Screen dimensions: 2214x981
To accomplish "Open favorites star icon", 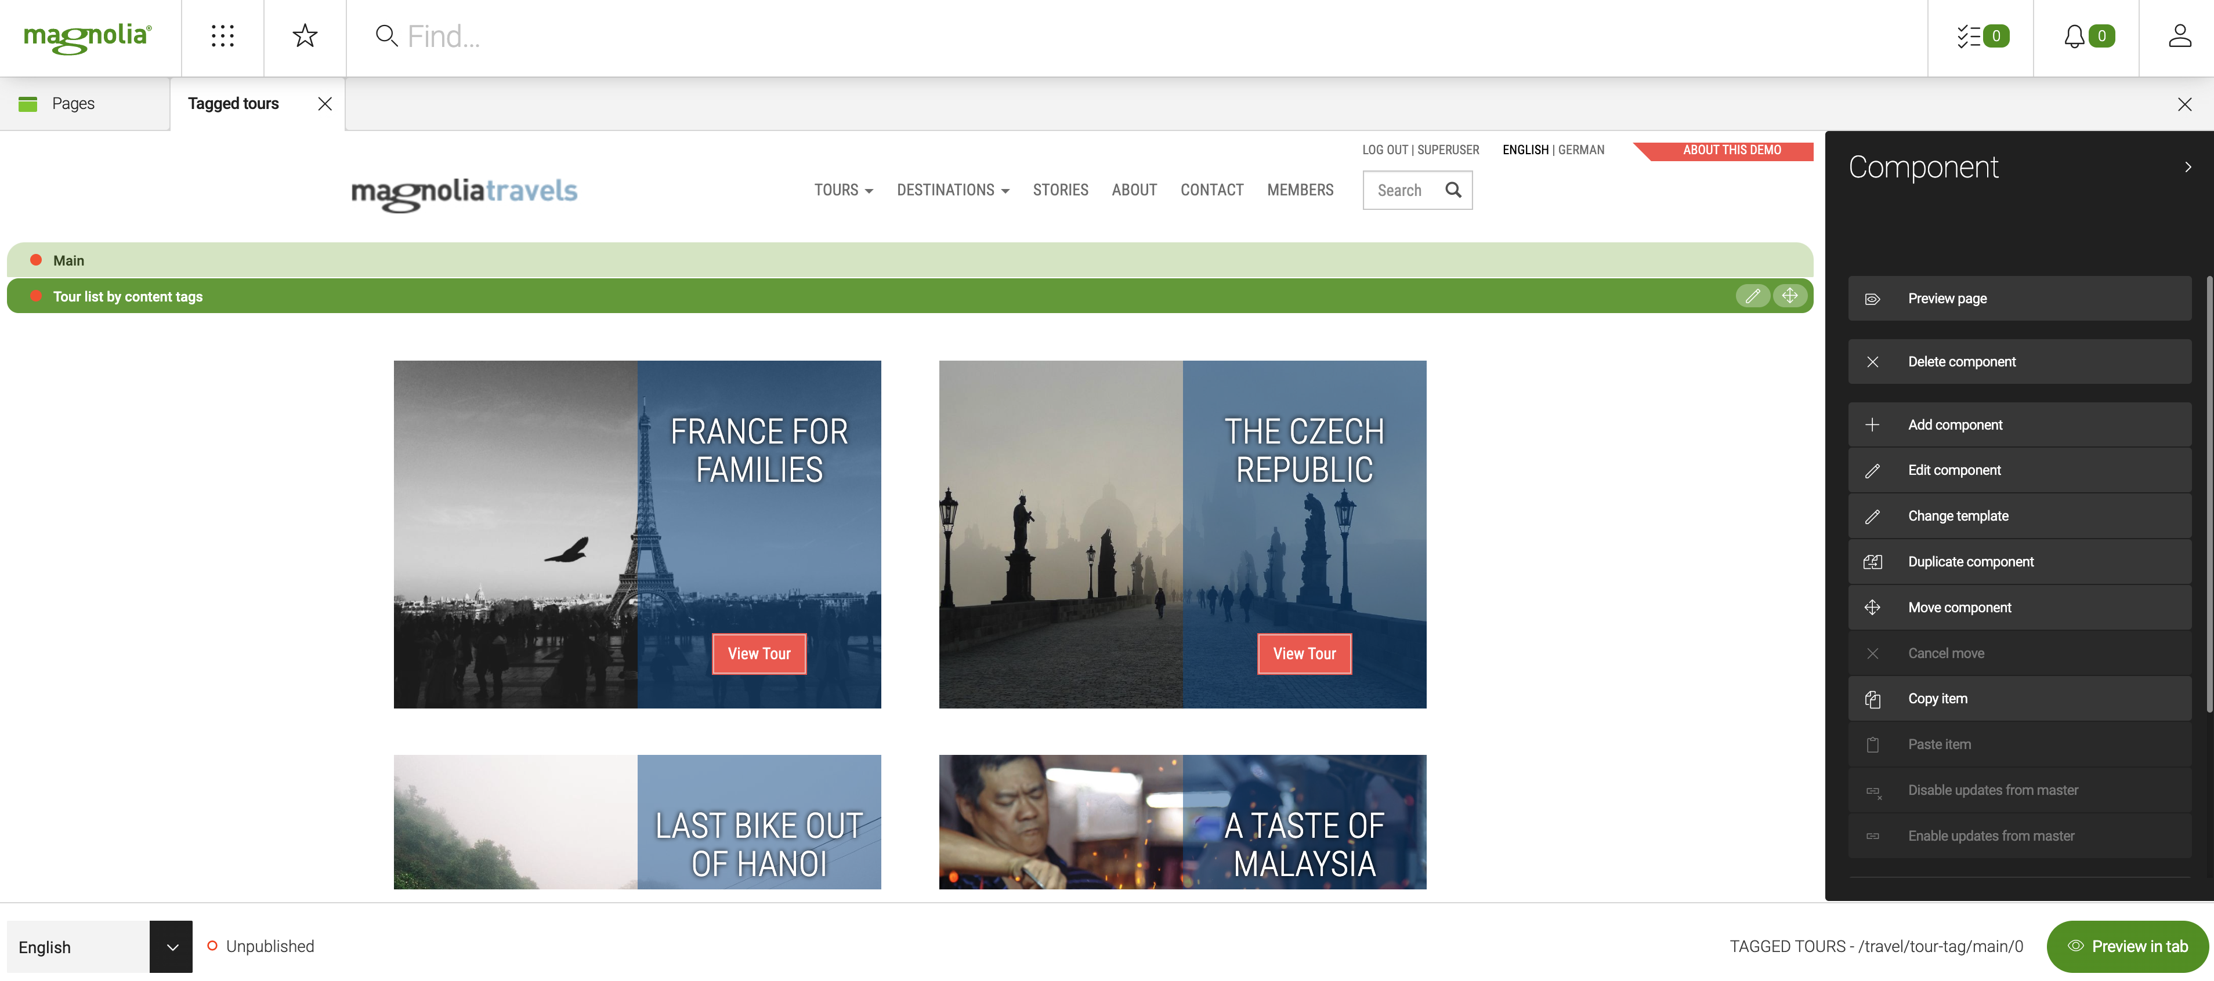I will [305, 36].
